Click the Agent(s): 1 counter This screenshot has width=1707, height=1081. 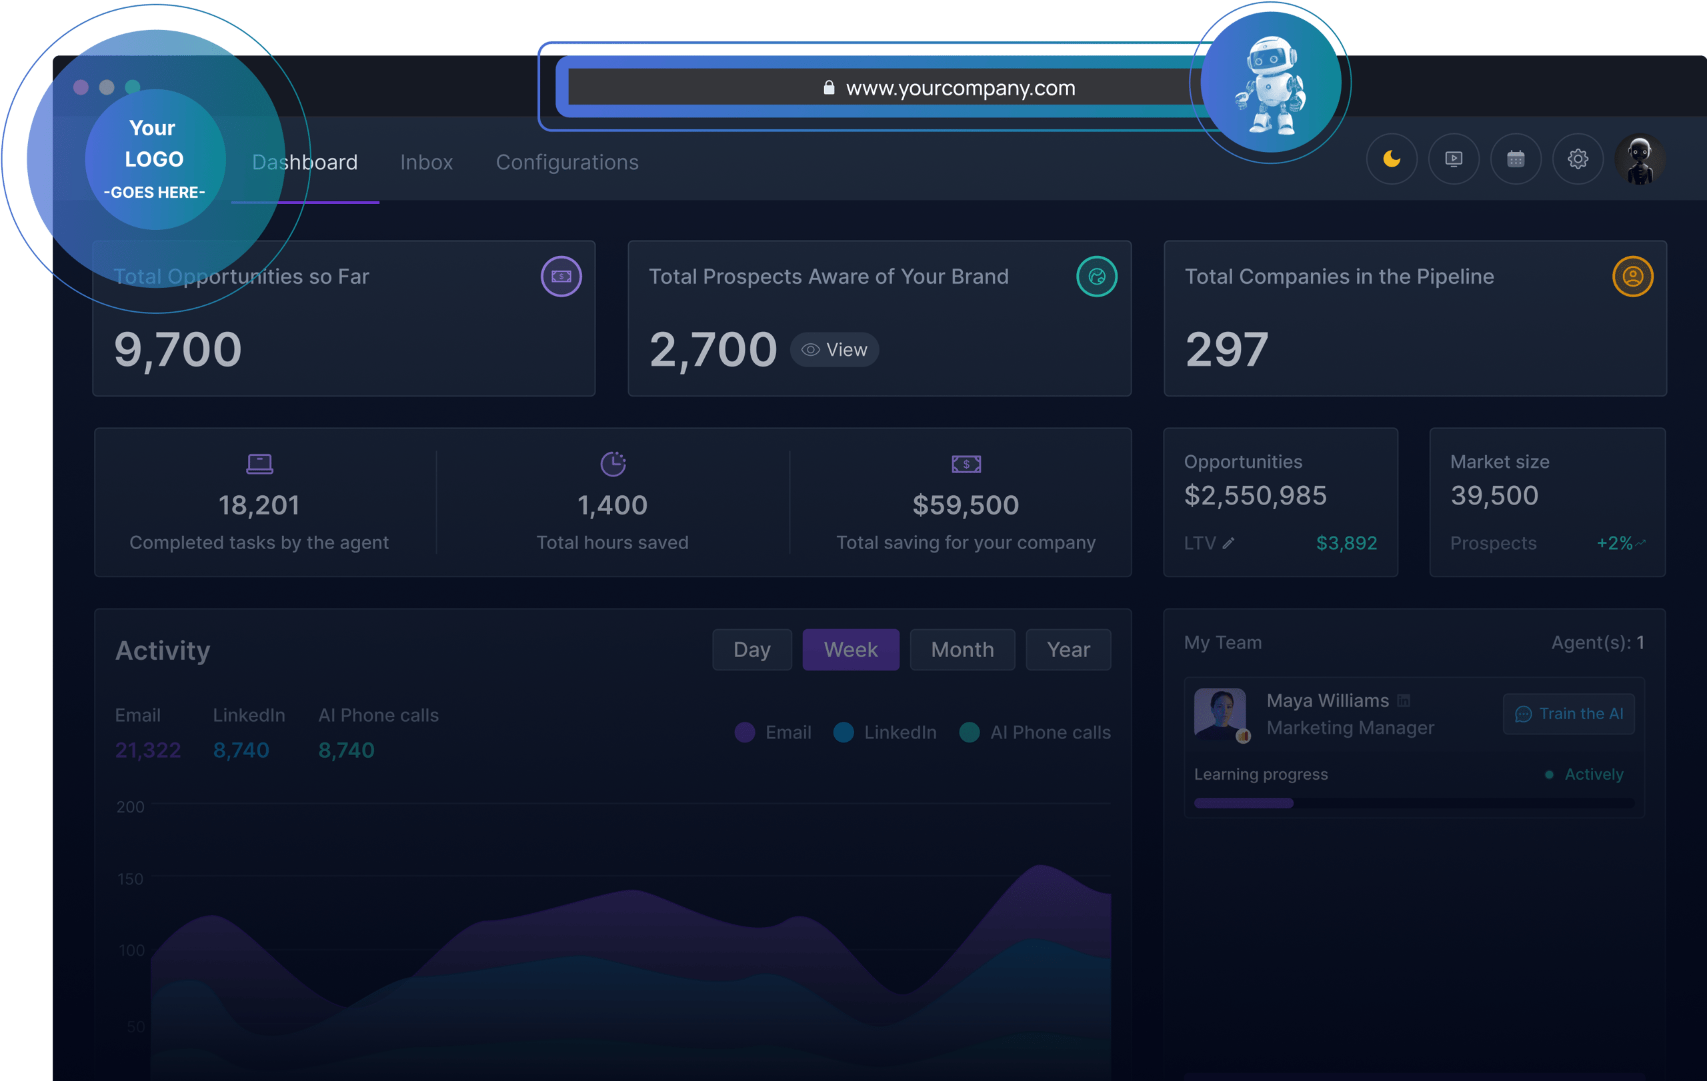coord(1598,642)
